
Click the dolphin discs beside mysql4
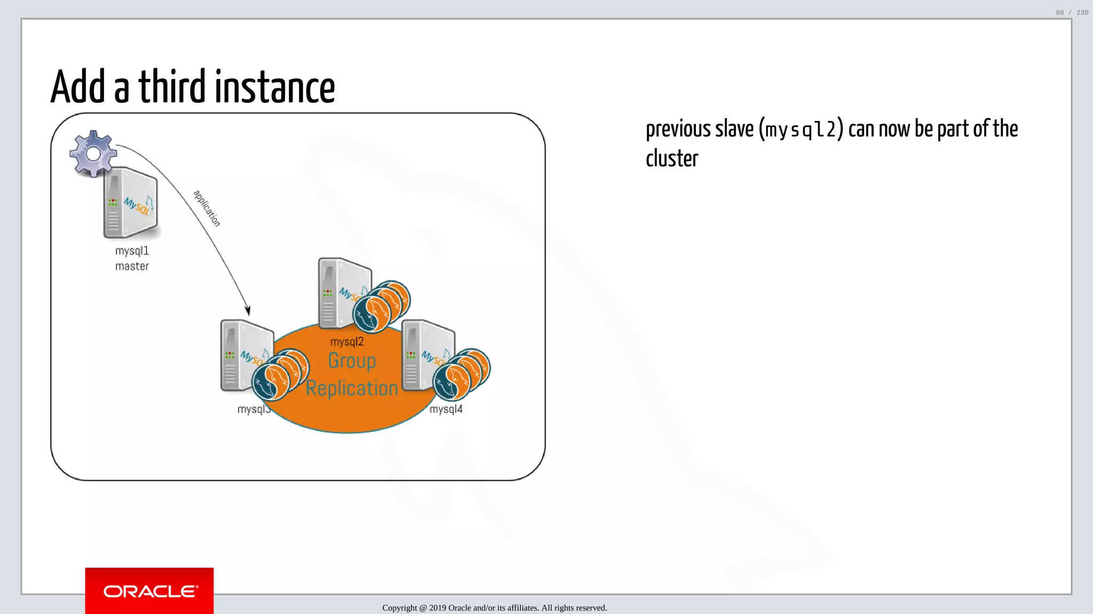pyautogui.click(x=462, y=375)
